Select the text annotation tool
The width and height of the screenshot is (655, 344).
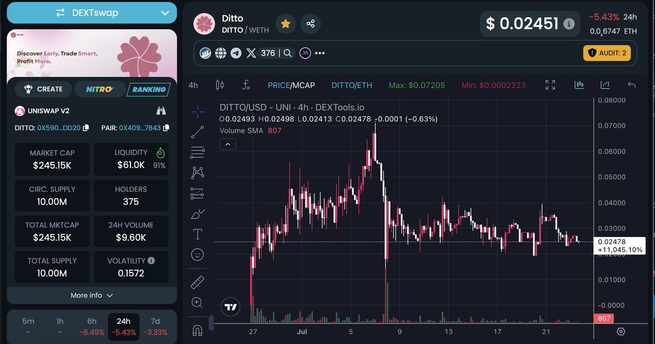pos(198,234)
